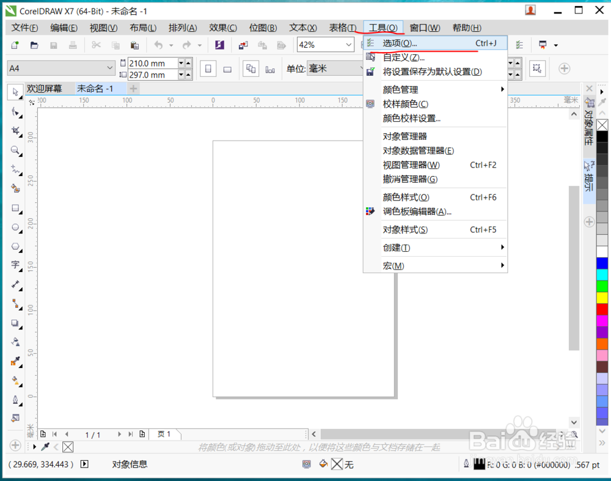Click the 页 1 page tab
Screen dimensions: 611x481
[x=164, y=434]
